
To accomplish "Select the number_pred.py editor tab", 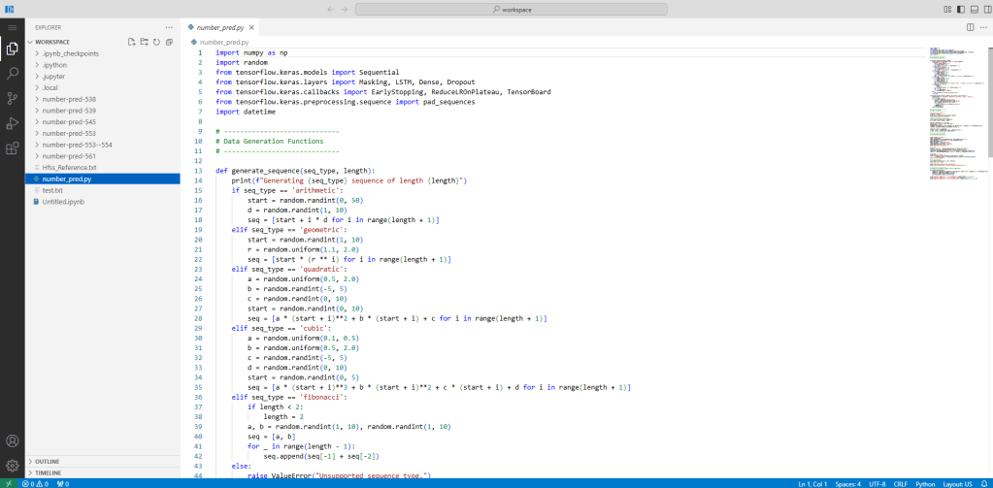I will tap(222, 27).
